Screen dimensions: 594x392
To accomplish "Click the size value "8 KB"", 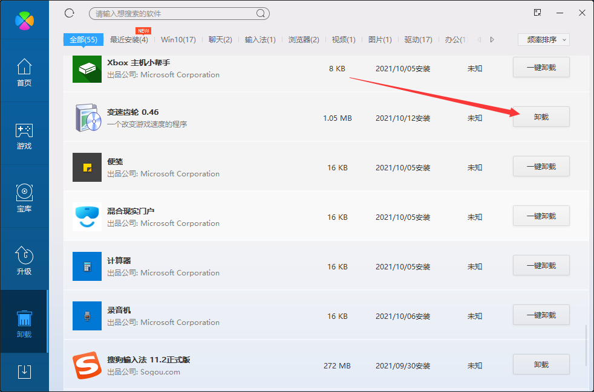I will click(x=337, y=68).
